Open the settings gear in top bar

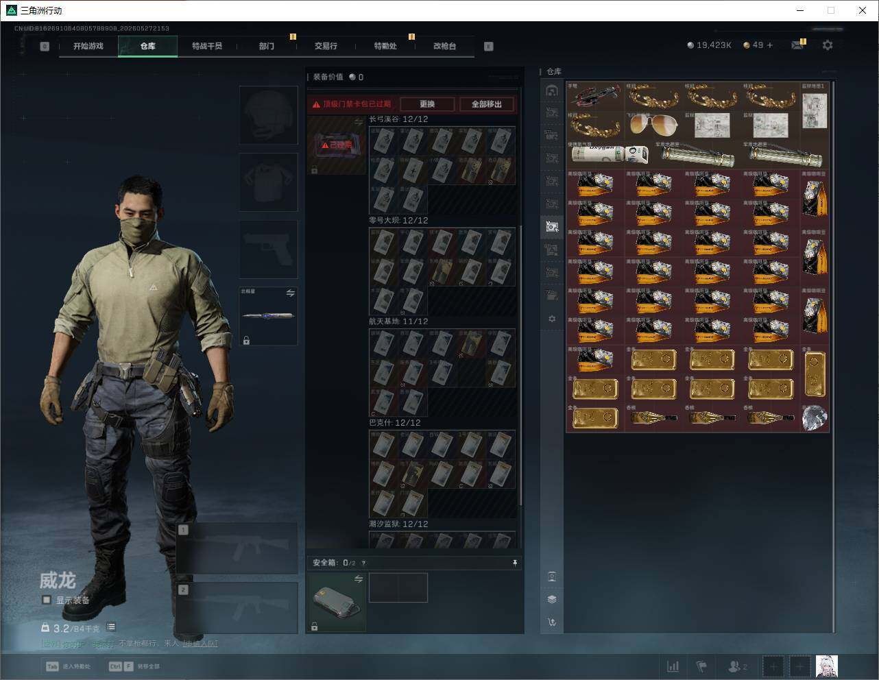tap(828, 45)
